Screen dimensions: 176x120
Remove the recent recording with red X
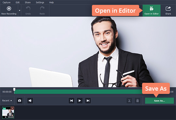[12, 108]
